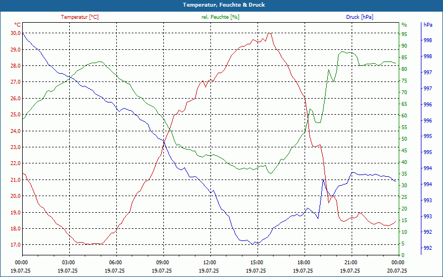Image resolution: width=443 pixels, height=277 pixels.
Task: Click the green '0' humidity axis value
Action: pyautogui.click(x=403, y=255)
